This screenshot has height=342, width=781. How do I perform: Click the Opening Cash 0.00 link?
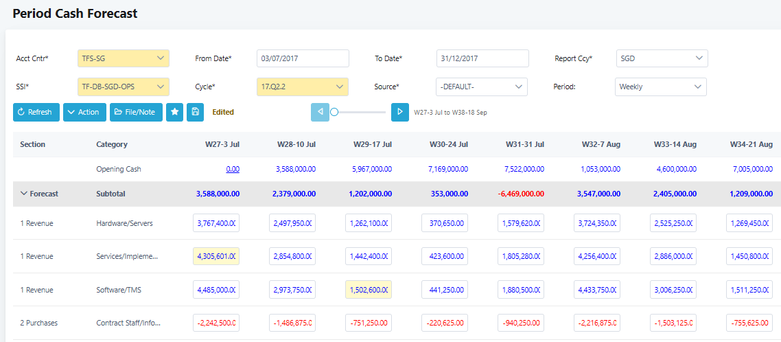tap(232, 169)
